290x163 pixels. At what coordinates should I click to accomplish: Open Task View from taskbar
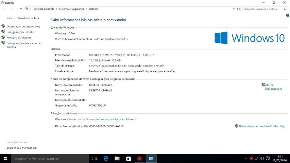(x=94, y=159)
